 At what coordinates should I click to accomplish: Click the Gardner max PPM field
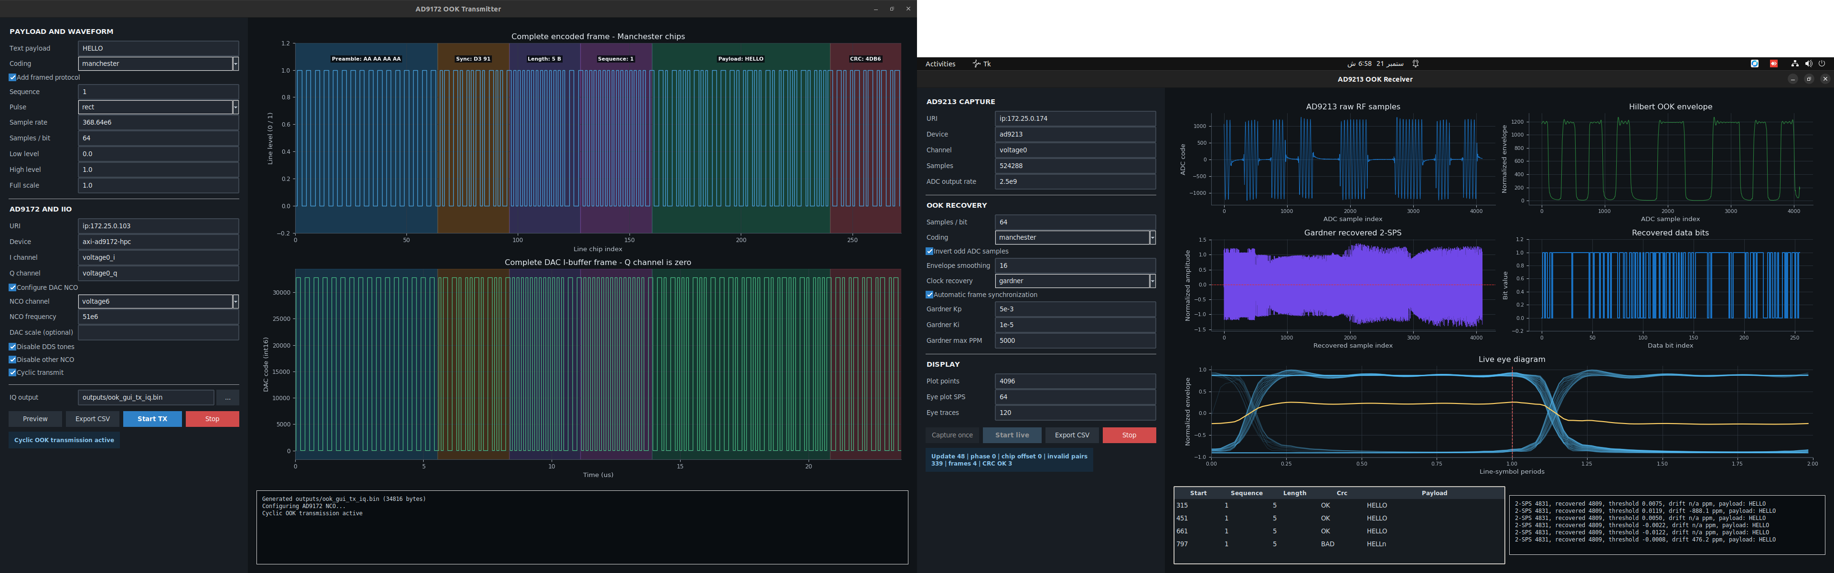[1075, 340]
